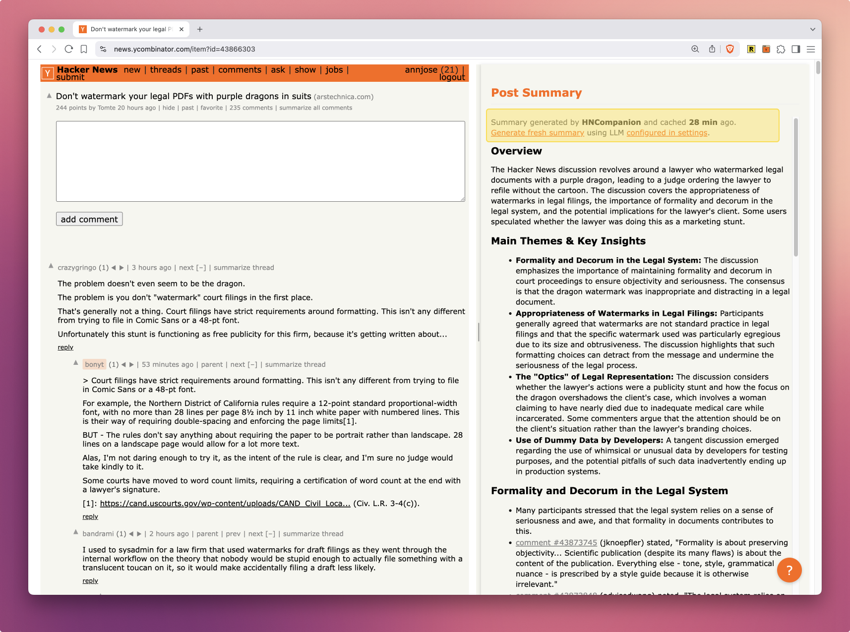Upvote crazygringo's comment
The width and height of the screenshot is (850, 632).
[x=51, y=266]
